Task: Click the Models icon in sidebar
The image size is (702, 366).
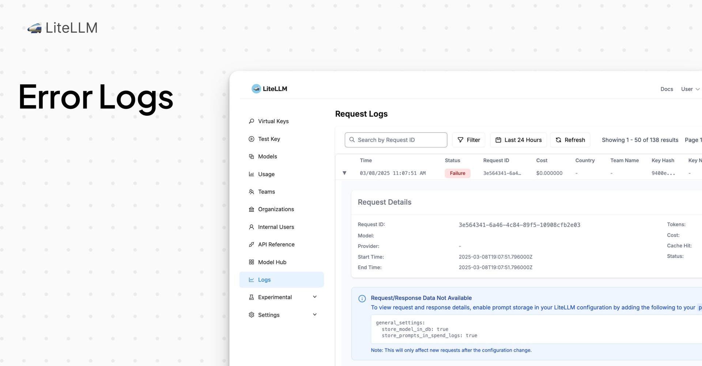Action: coord(251,157)
